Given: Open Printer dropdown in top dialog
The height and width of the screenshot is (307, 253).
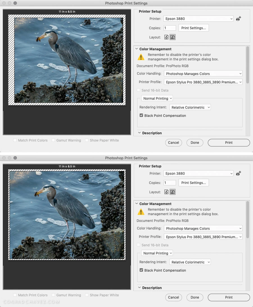Looking at the screenshot, I should tap(198, 19).
